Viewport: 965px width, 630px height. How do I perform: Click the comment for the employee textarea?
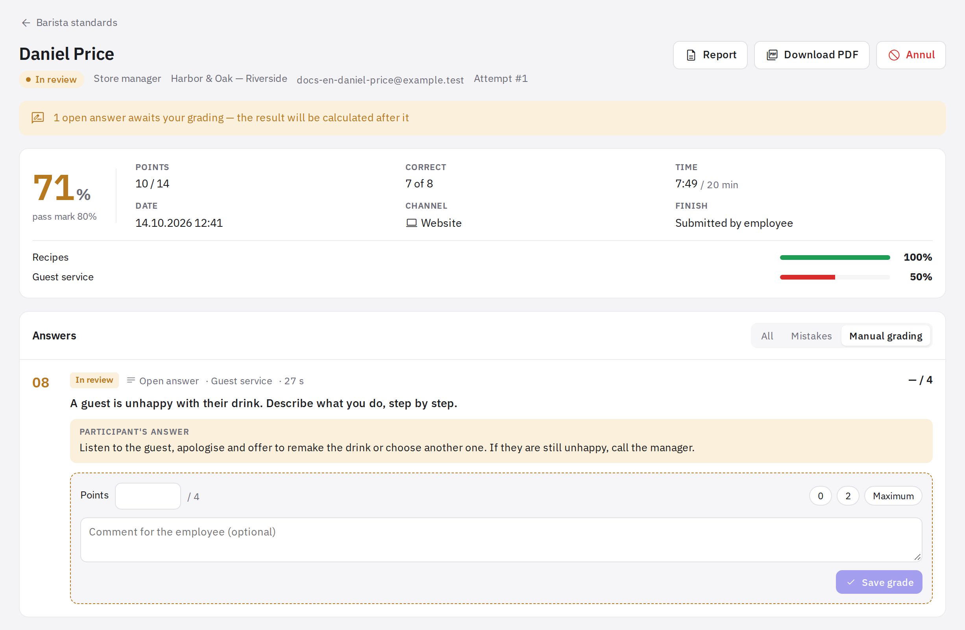click(x=501, y=539)
